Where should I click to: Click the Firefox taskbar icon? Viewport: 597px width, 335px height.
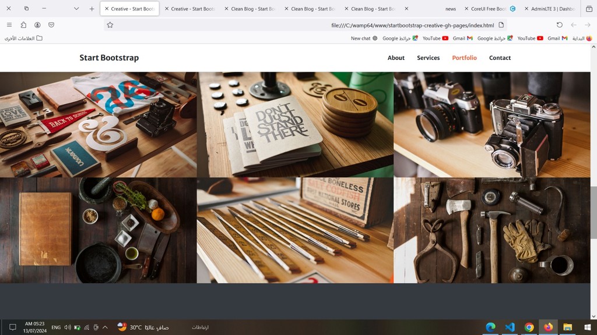tap(548, 327)
